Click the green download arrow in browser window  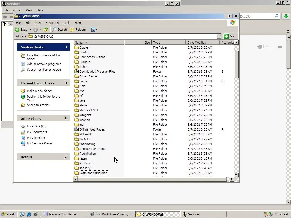[286, 16]
